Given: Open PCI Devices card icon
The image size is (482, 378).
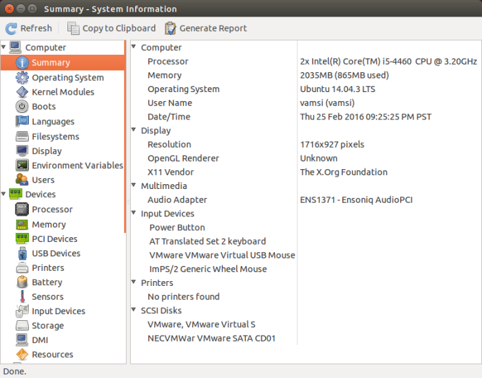Looking at the screenshot, I should (x=22, y=238).
